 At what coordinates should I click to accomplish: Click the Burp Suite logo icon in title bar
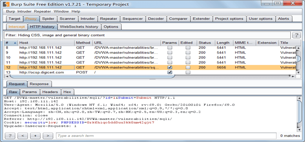coord(7,4)
